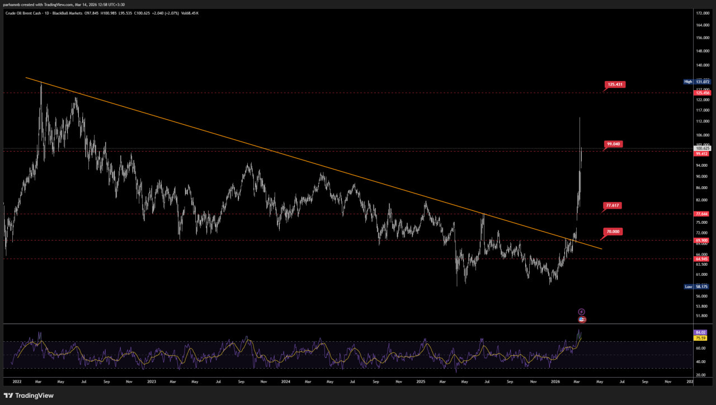Click the 2023 label on time axis
The image size is (716, 405).
[152, 381]
